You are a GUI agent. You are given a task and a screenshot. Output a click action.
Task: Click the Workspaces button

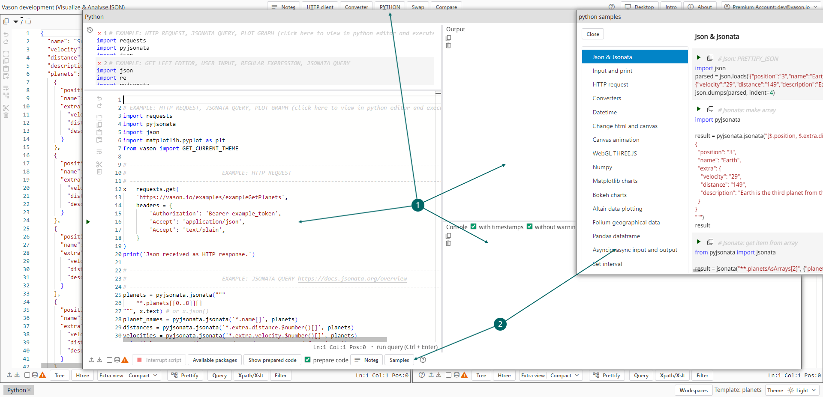(694, 390)
